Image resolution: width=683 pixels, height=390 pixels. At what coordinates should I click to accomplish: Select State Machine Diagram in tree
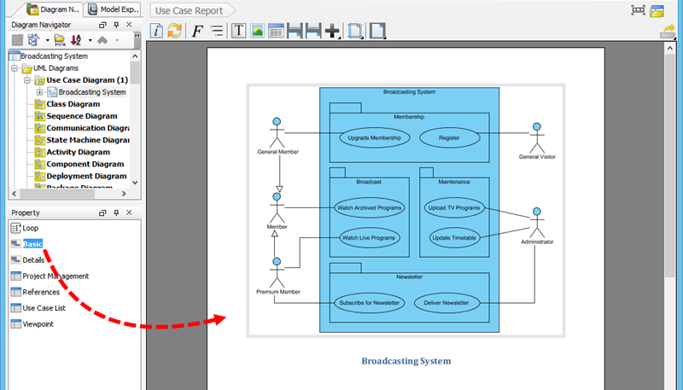tap(88, 140)
